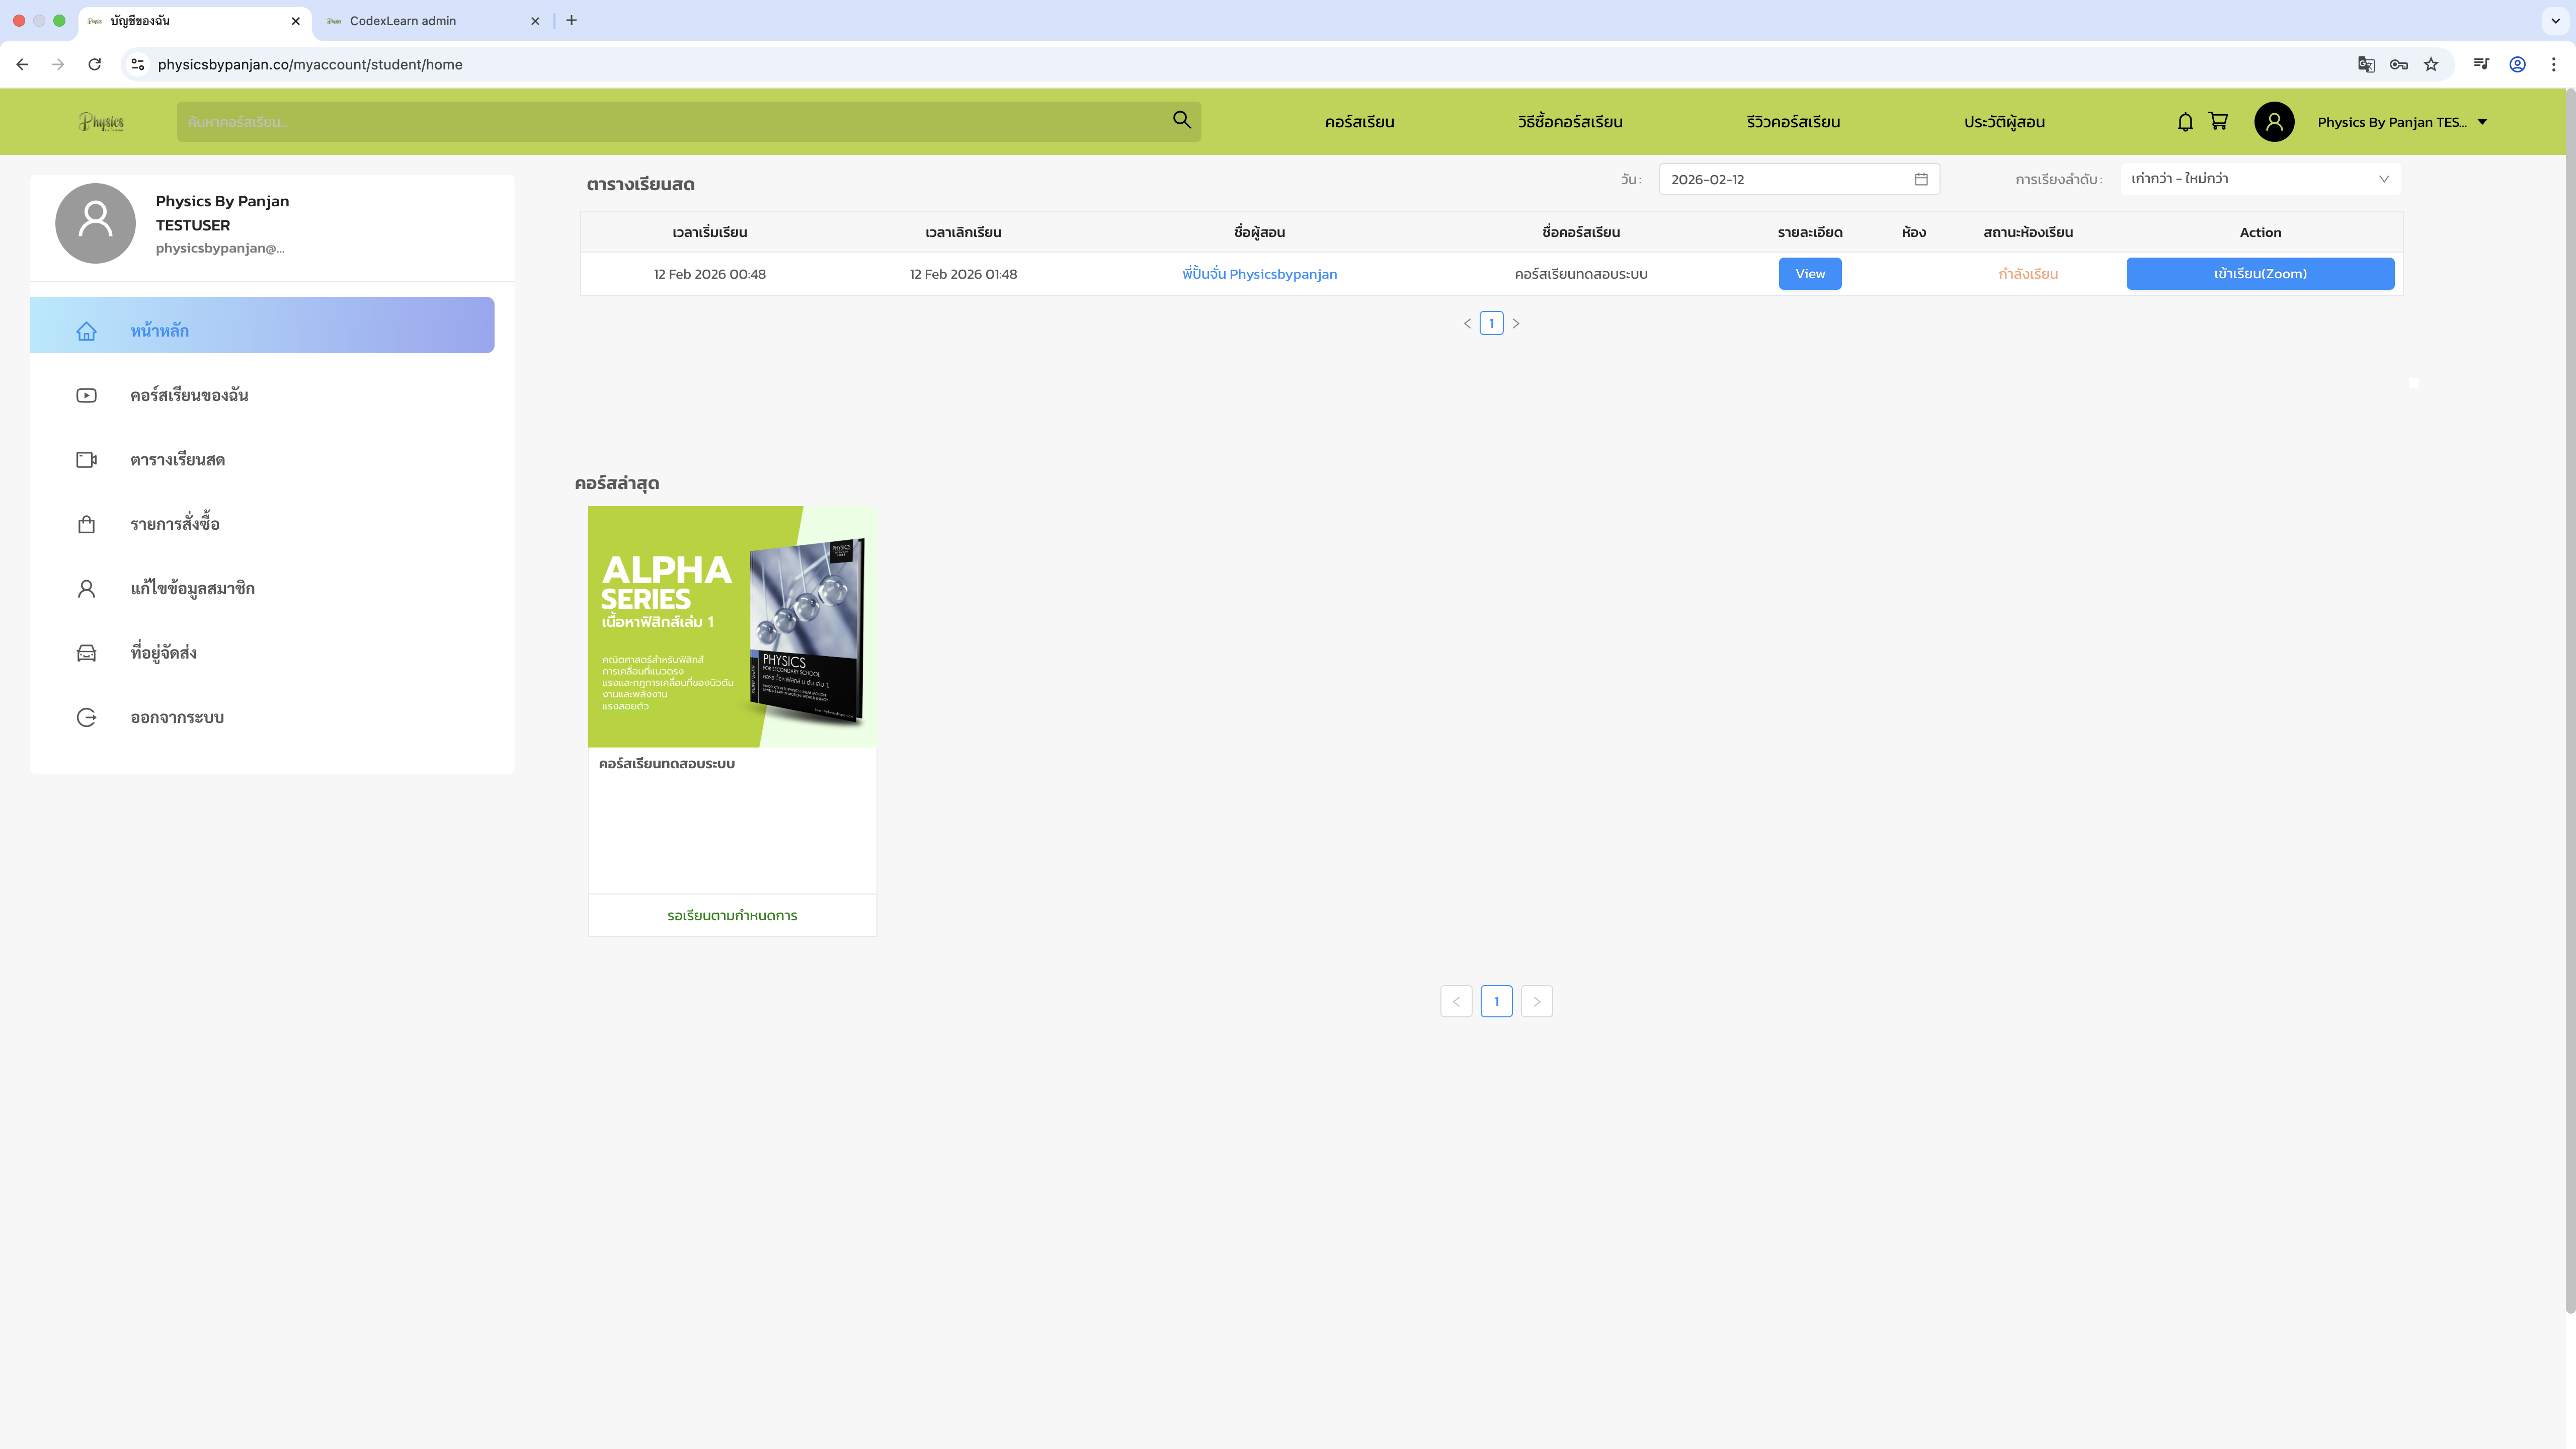Click the calendar icon in date field
This screenshot has width=2576, height=1449.
click(x=1921, y=179)
